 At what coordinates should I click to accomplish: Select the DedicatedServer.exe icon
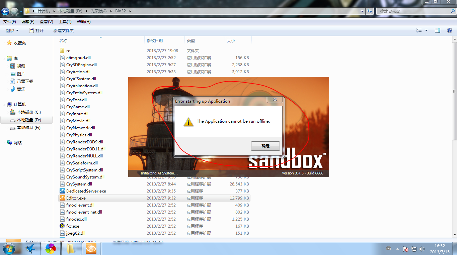[62, 191]
